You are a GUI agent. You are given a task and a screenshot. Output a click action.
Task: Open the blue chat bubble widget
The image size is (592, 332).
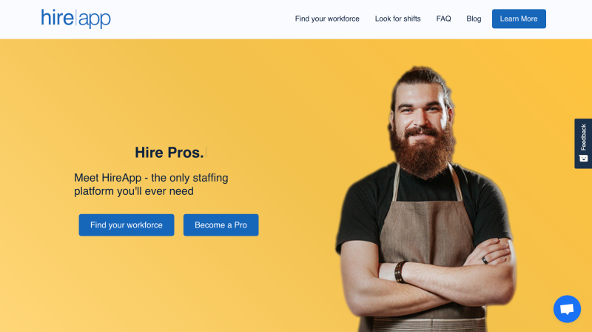[x=567, y=309]
